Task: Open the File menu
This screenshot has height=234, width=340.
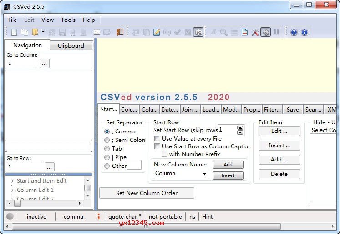Action: click(x=12, y=20)
